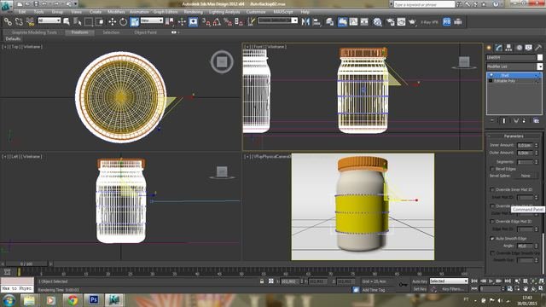Click the Render Production teapot icon
The width and height of the screenshot is (546, 307).
pos(413,22)
